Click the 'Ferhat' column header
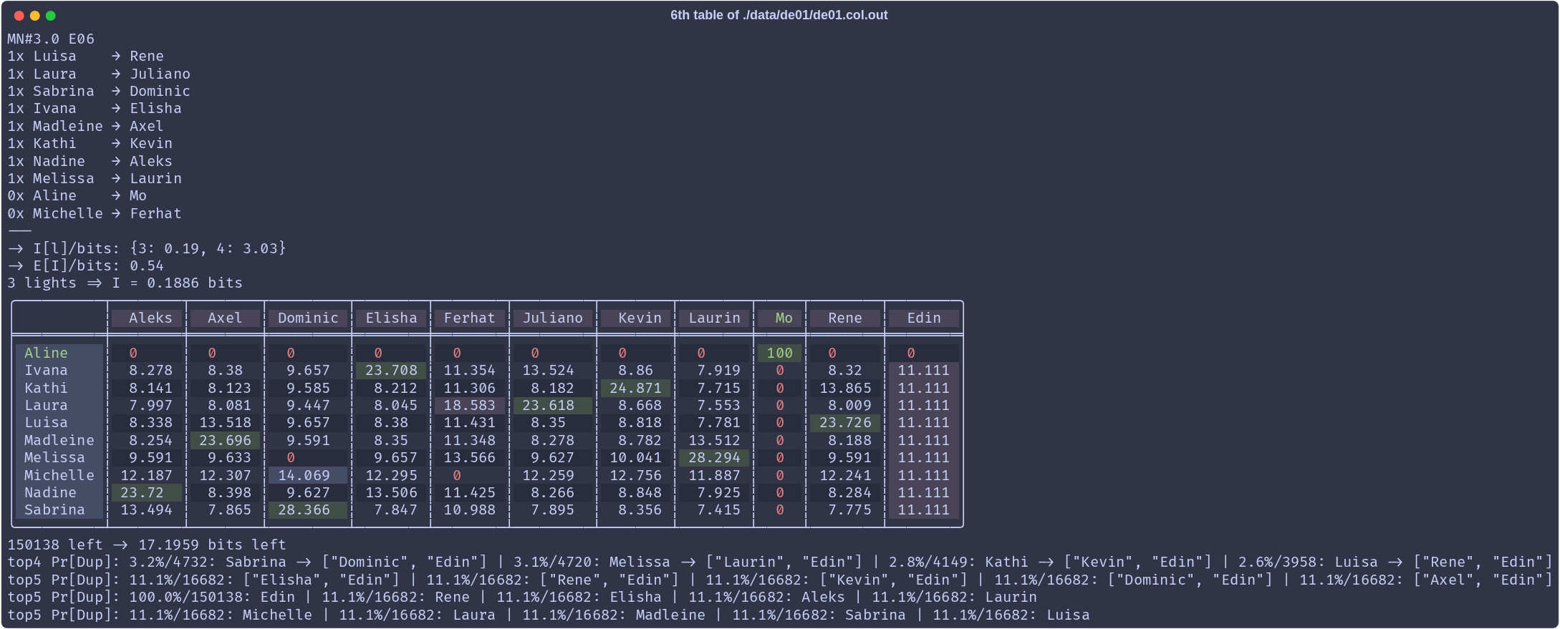The height and width of the screenshot is (629, 1560). pyautogui.click(x=469, y=318)
